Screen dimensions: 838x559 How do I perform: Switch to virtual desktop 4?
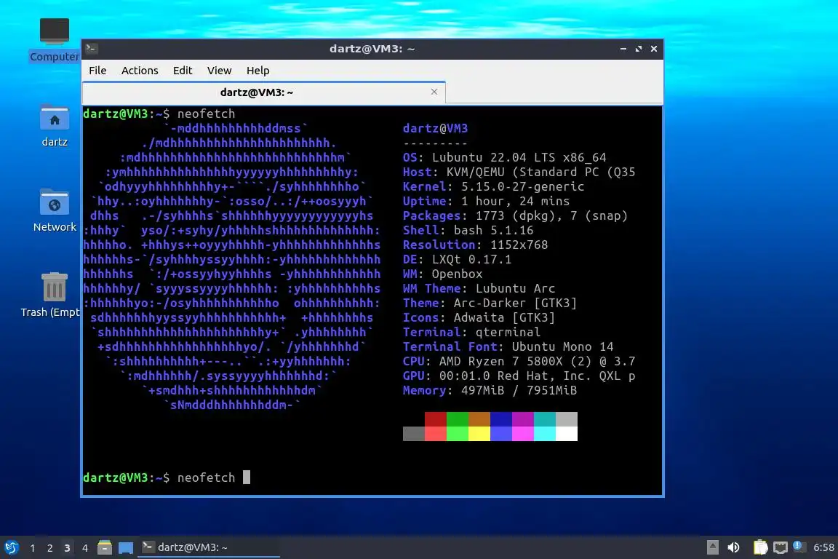pyautogui.click(x=84, y=548)
